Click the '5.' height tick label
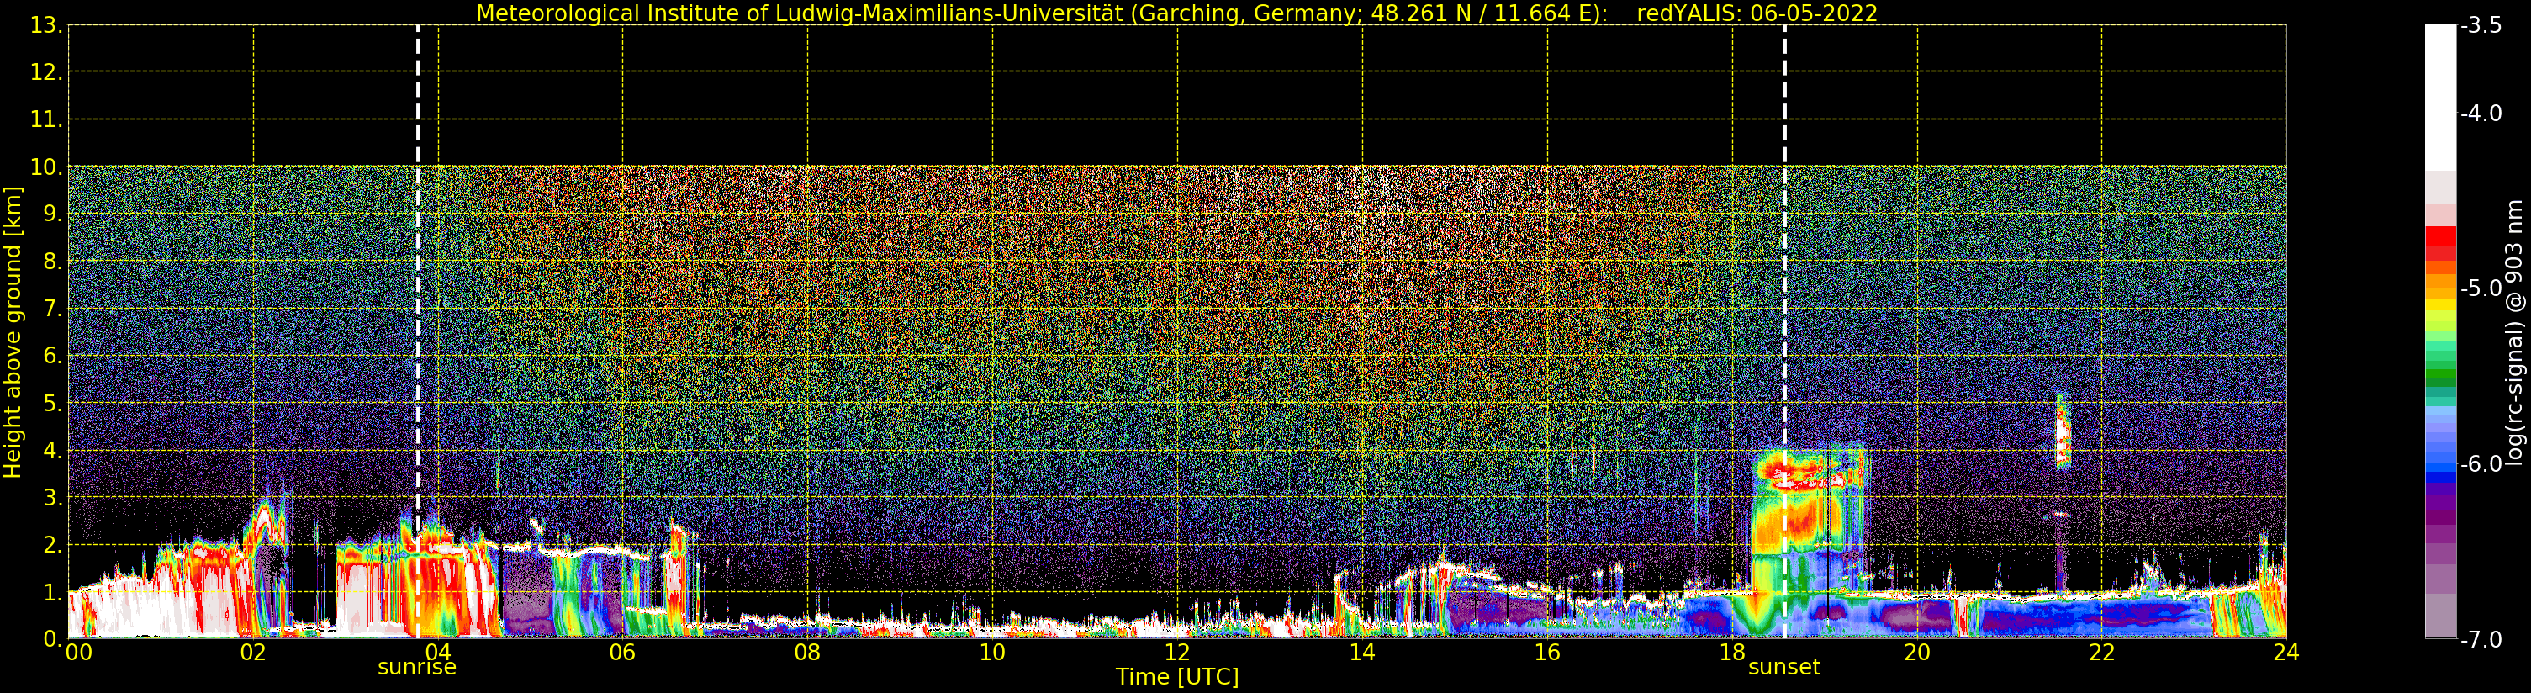This screenshot has height=693, width=2531. (53, 403)
